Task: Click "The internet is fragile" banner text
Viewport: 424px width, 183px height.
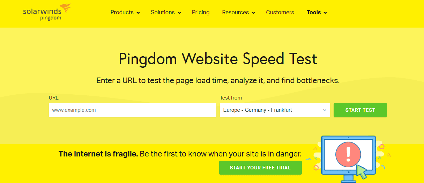Action: point(98,154)
